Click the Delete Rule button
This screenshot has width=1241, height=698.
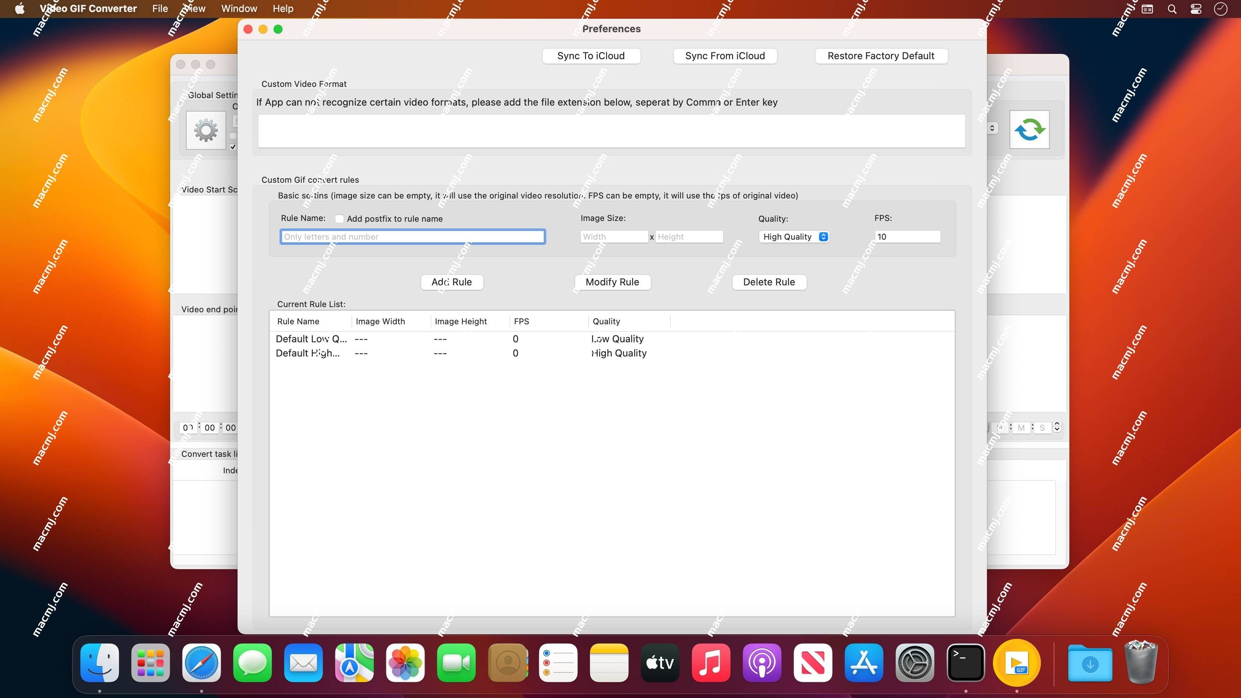[x=769, y=281]
